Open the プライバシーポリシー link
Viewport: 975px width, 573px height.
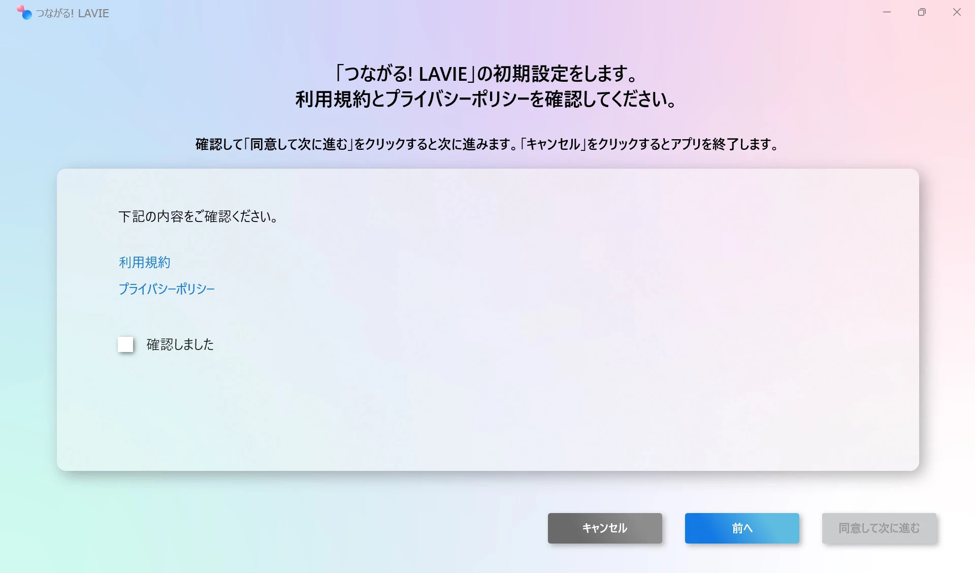coord(167,289)
